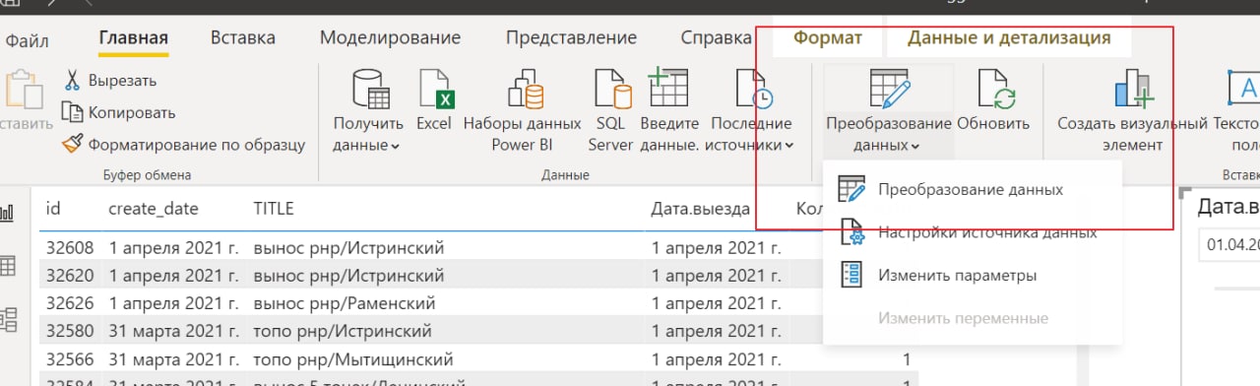This screenshot has width=1260, height=386.
Task: Open the Моделирование ribbon tab
Action: click(x=391, y=38)
